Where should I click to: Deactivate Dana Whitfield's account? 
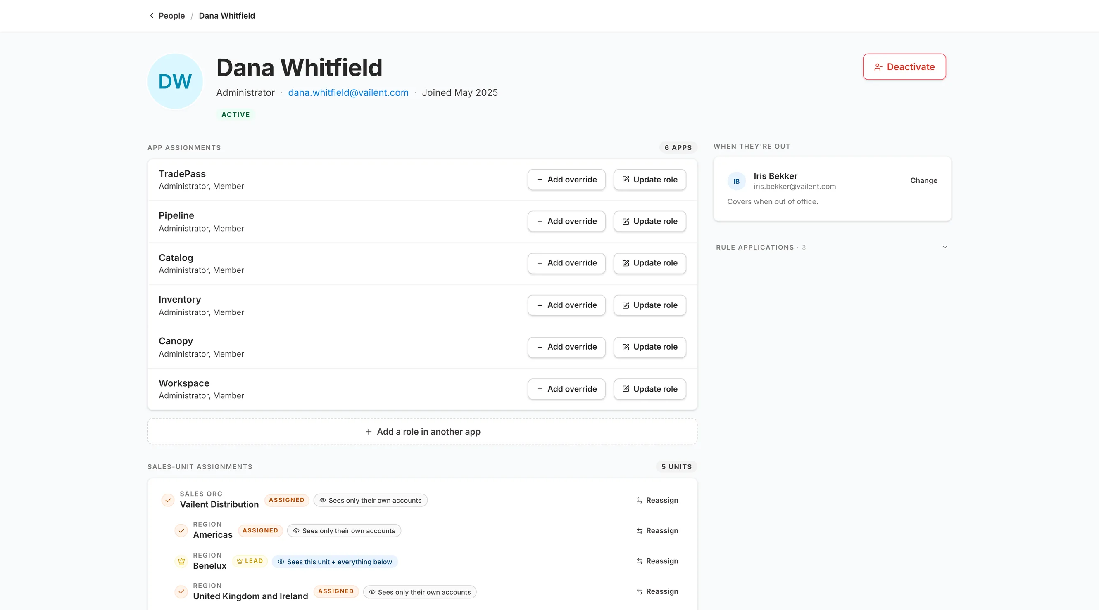pos(904,66)
